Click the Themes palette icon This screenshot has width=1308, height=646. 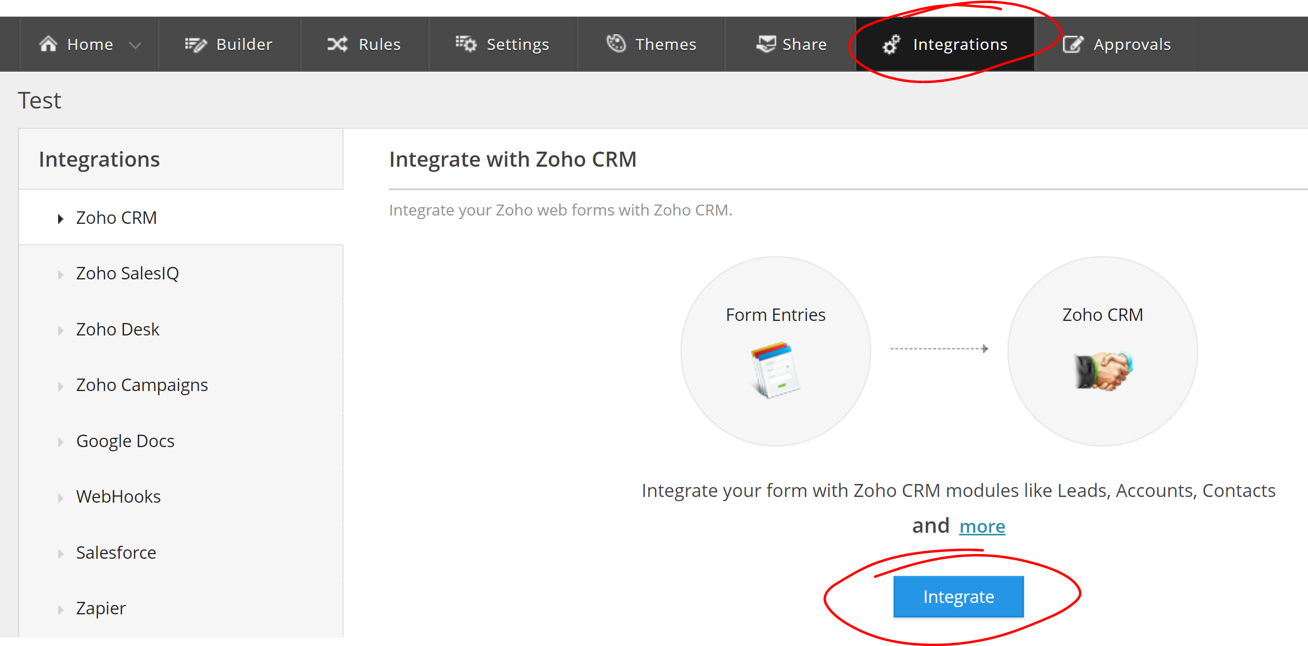pyautogui.click(x=616, y=44)
